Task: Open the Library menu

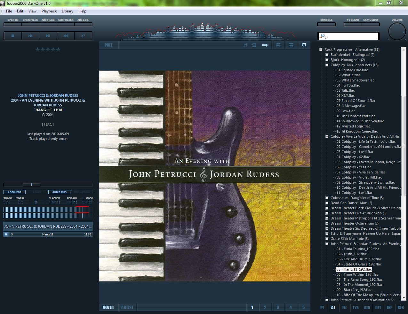Action: pos(68,11)
